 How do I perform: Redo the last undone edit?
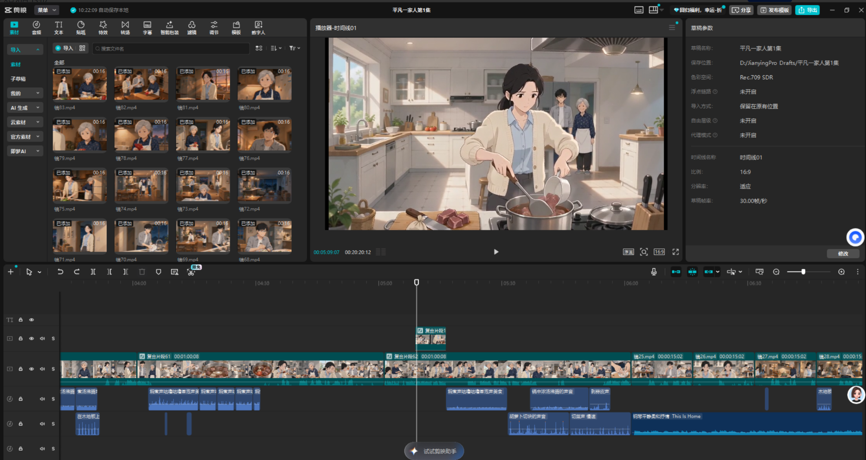pos(77,272)
